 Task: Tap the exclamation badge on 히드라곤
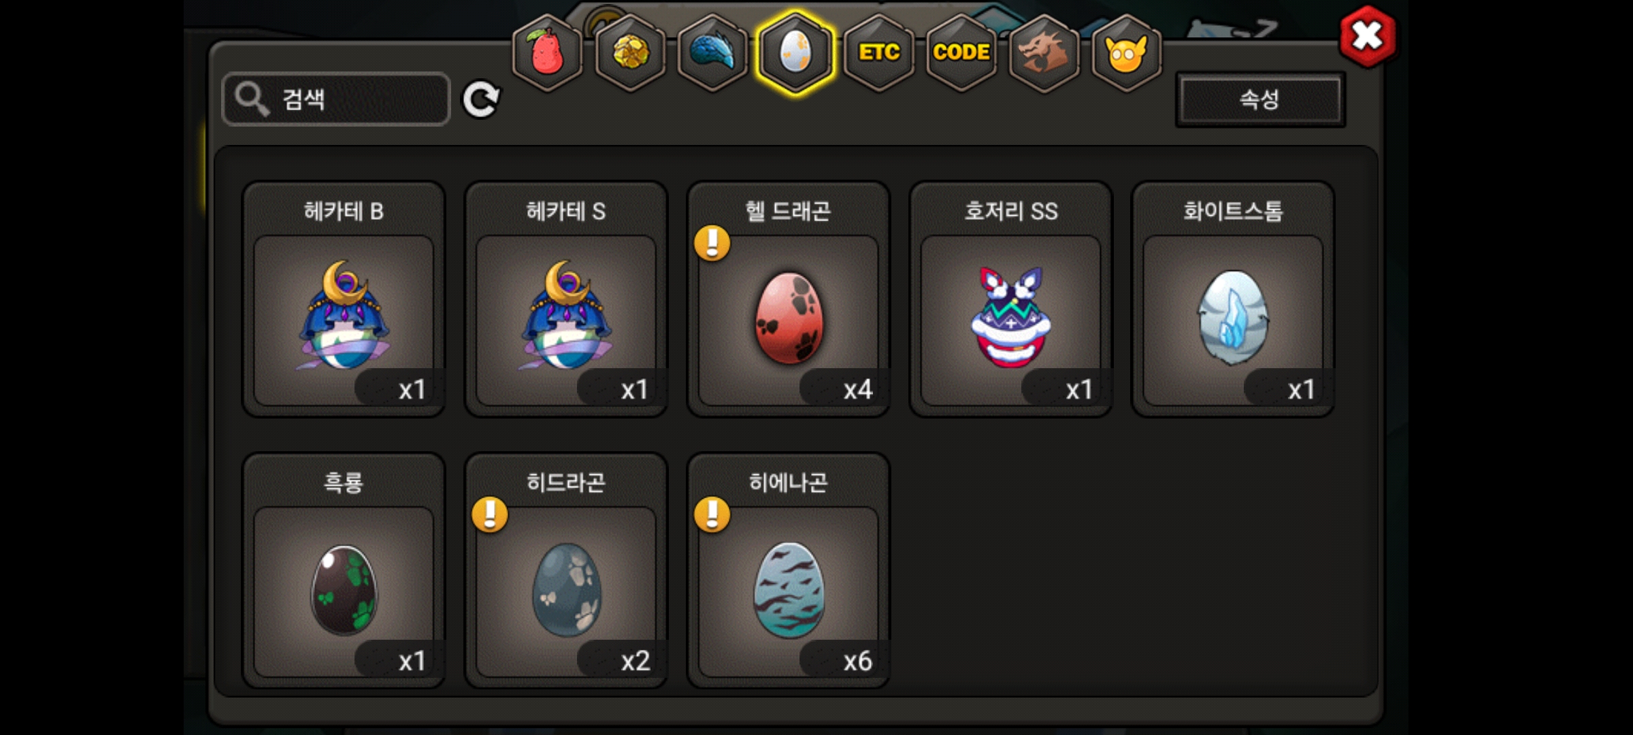[490, 514]
